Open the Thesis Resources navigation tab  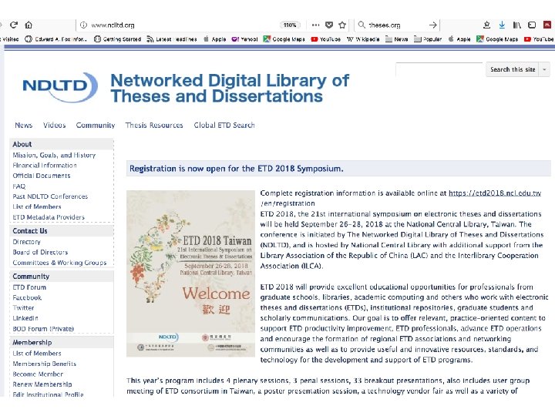(x=154, y=126)
